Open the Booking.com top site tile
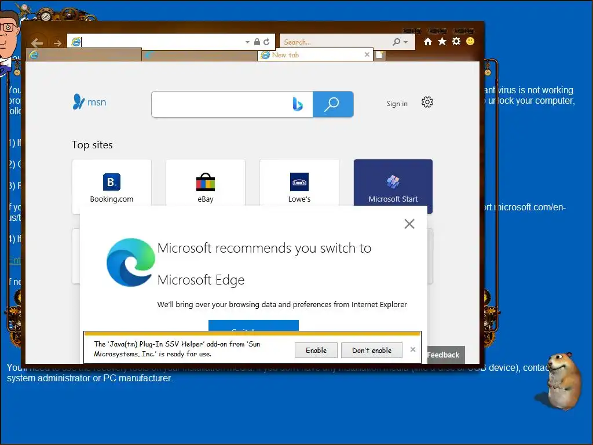 [112, 183]
